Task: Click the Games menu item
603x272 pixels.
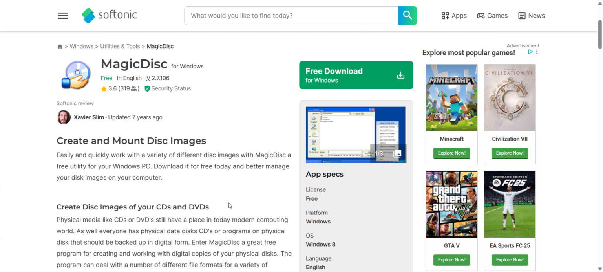Action: pyautogui.click(x=492, y=16)
